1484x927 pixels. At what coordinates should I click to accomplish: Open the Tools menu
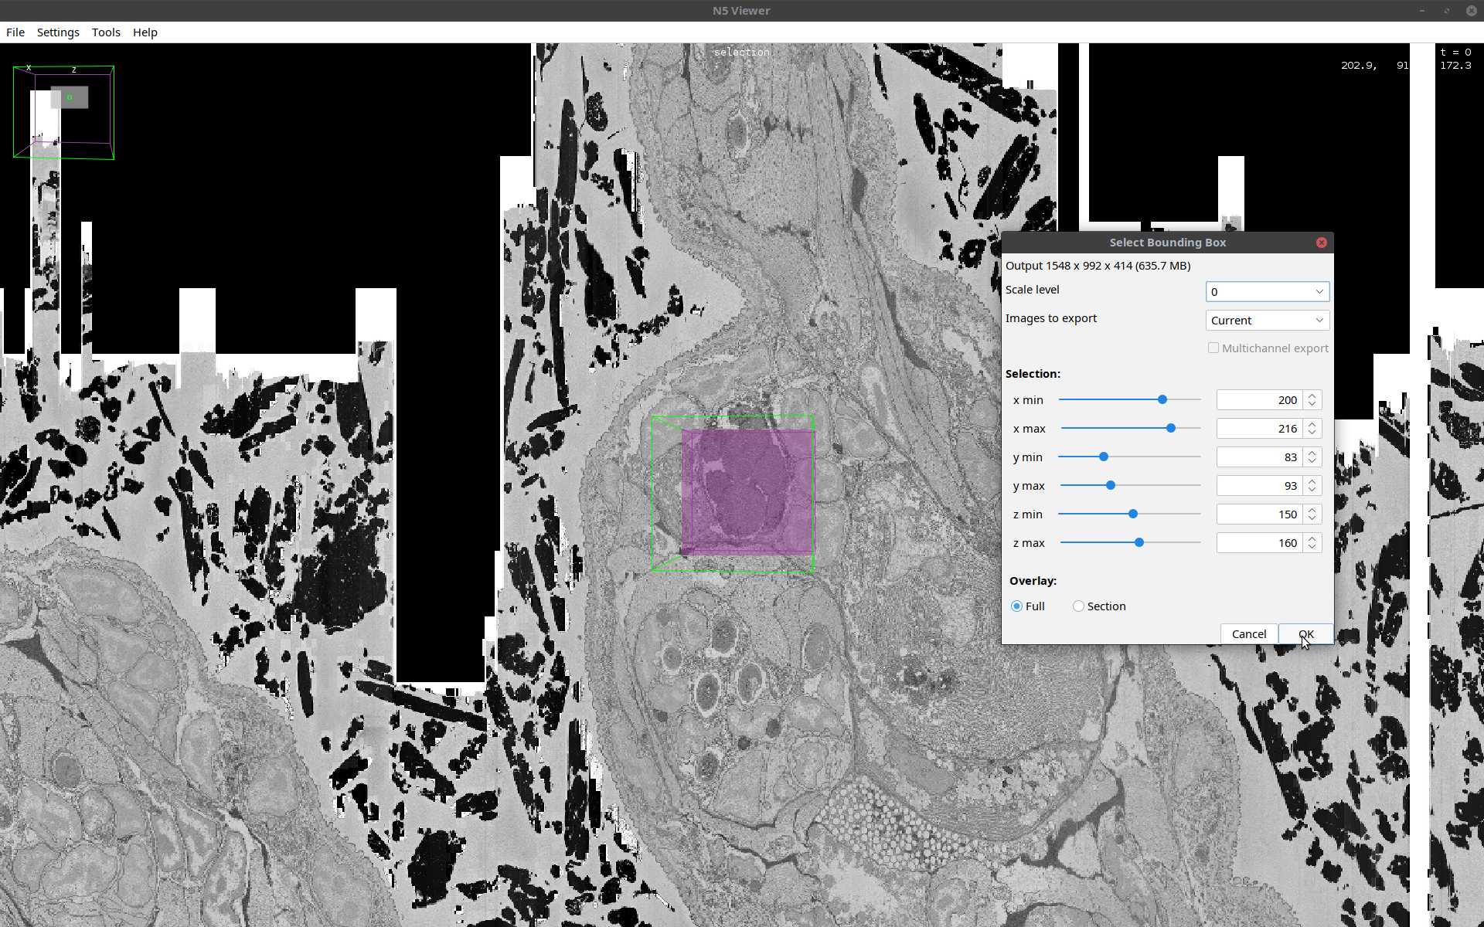click(106, 32)
